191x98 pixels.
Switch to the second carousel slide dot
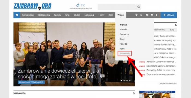pos(124,80)
